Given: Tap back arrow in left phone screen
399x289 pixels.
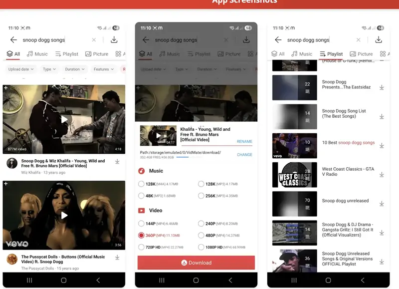Looking at the screenshot, I should pyautogui.click(x=13, y=40).
